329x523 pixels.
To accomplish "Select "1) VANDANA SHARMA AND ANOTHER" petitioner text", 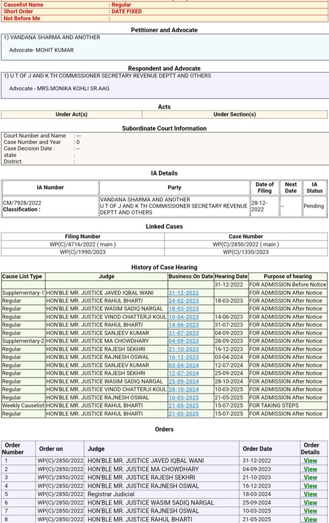I will click(x=52, y=37).
